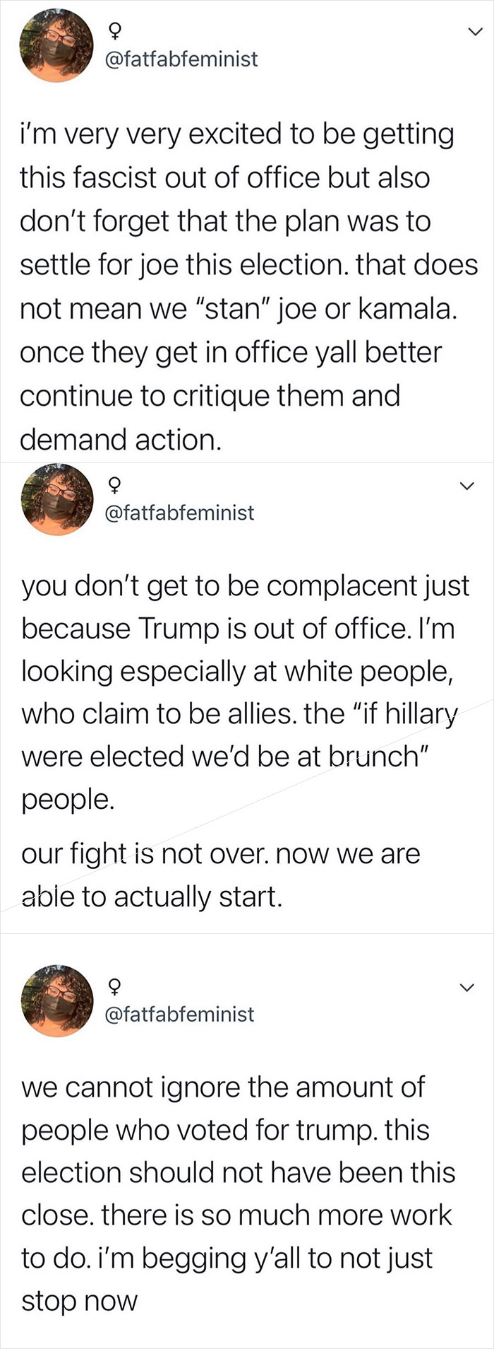This screenshot has width=494, height=1349.
Task: Open the caret options on the third tweet
Action: (465, 987)
